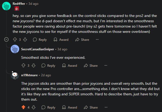162x112 pixels.
Task: Remove upvote on n19htmare's comment
Action: (23, 107)
